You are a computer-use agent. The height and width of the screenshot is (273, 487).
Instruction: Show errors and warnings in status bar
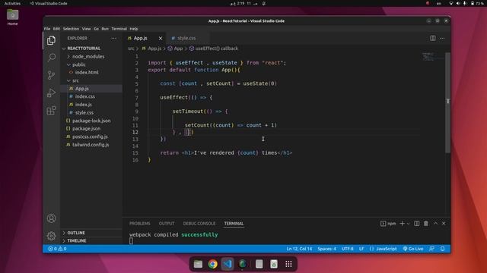57,249
